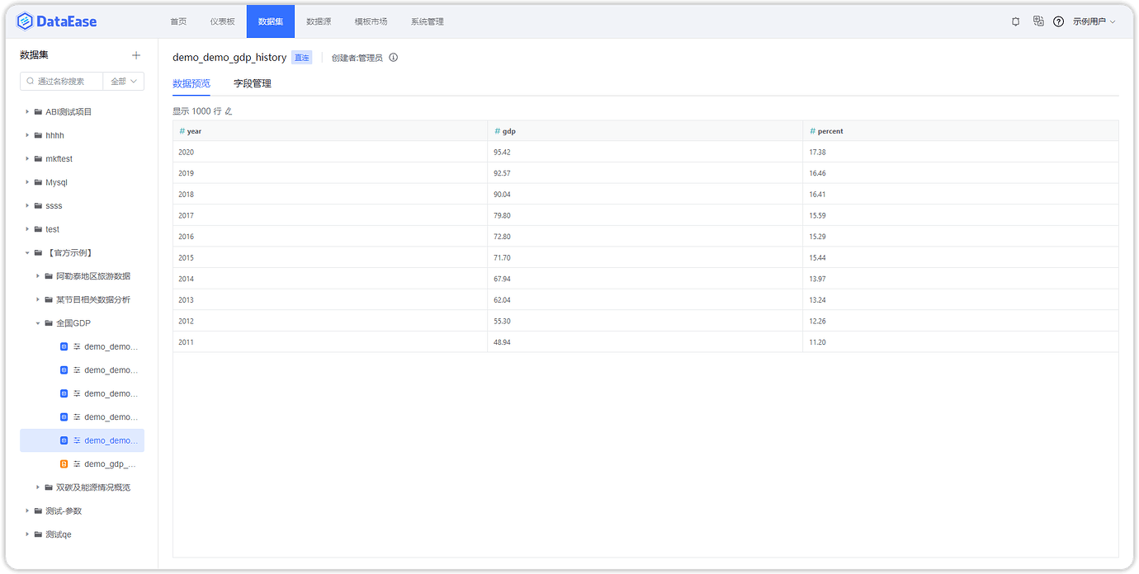Click the year cell 2020
This screenshot has height=574, width=1139.
(x=330, y=152)
